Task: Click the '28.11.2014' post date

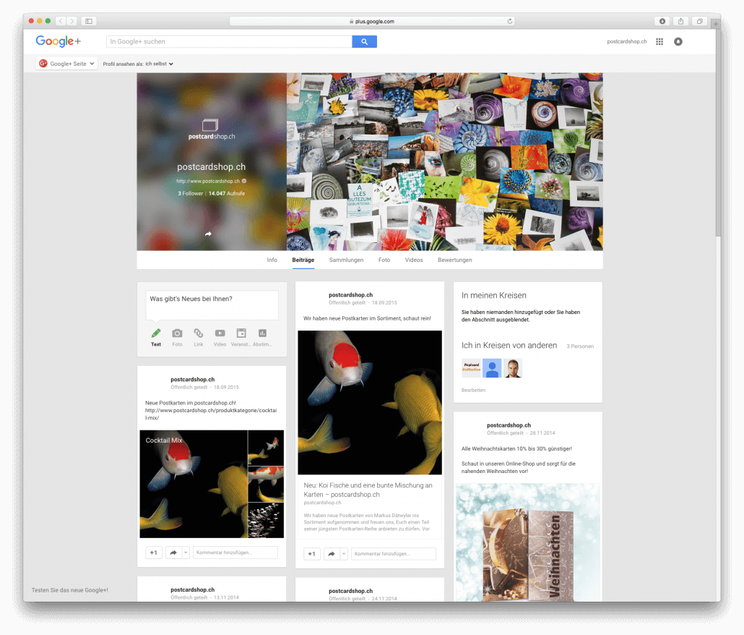Action: click(x=542, y=433)
